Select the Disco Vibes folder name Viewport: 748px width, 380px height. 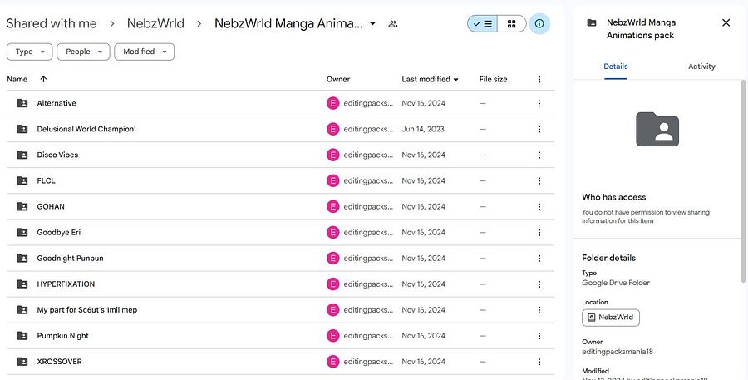coord(57,155)
